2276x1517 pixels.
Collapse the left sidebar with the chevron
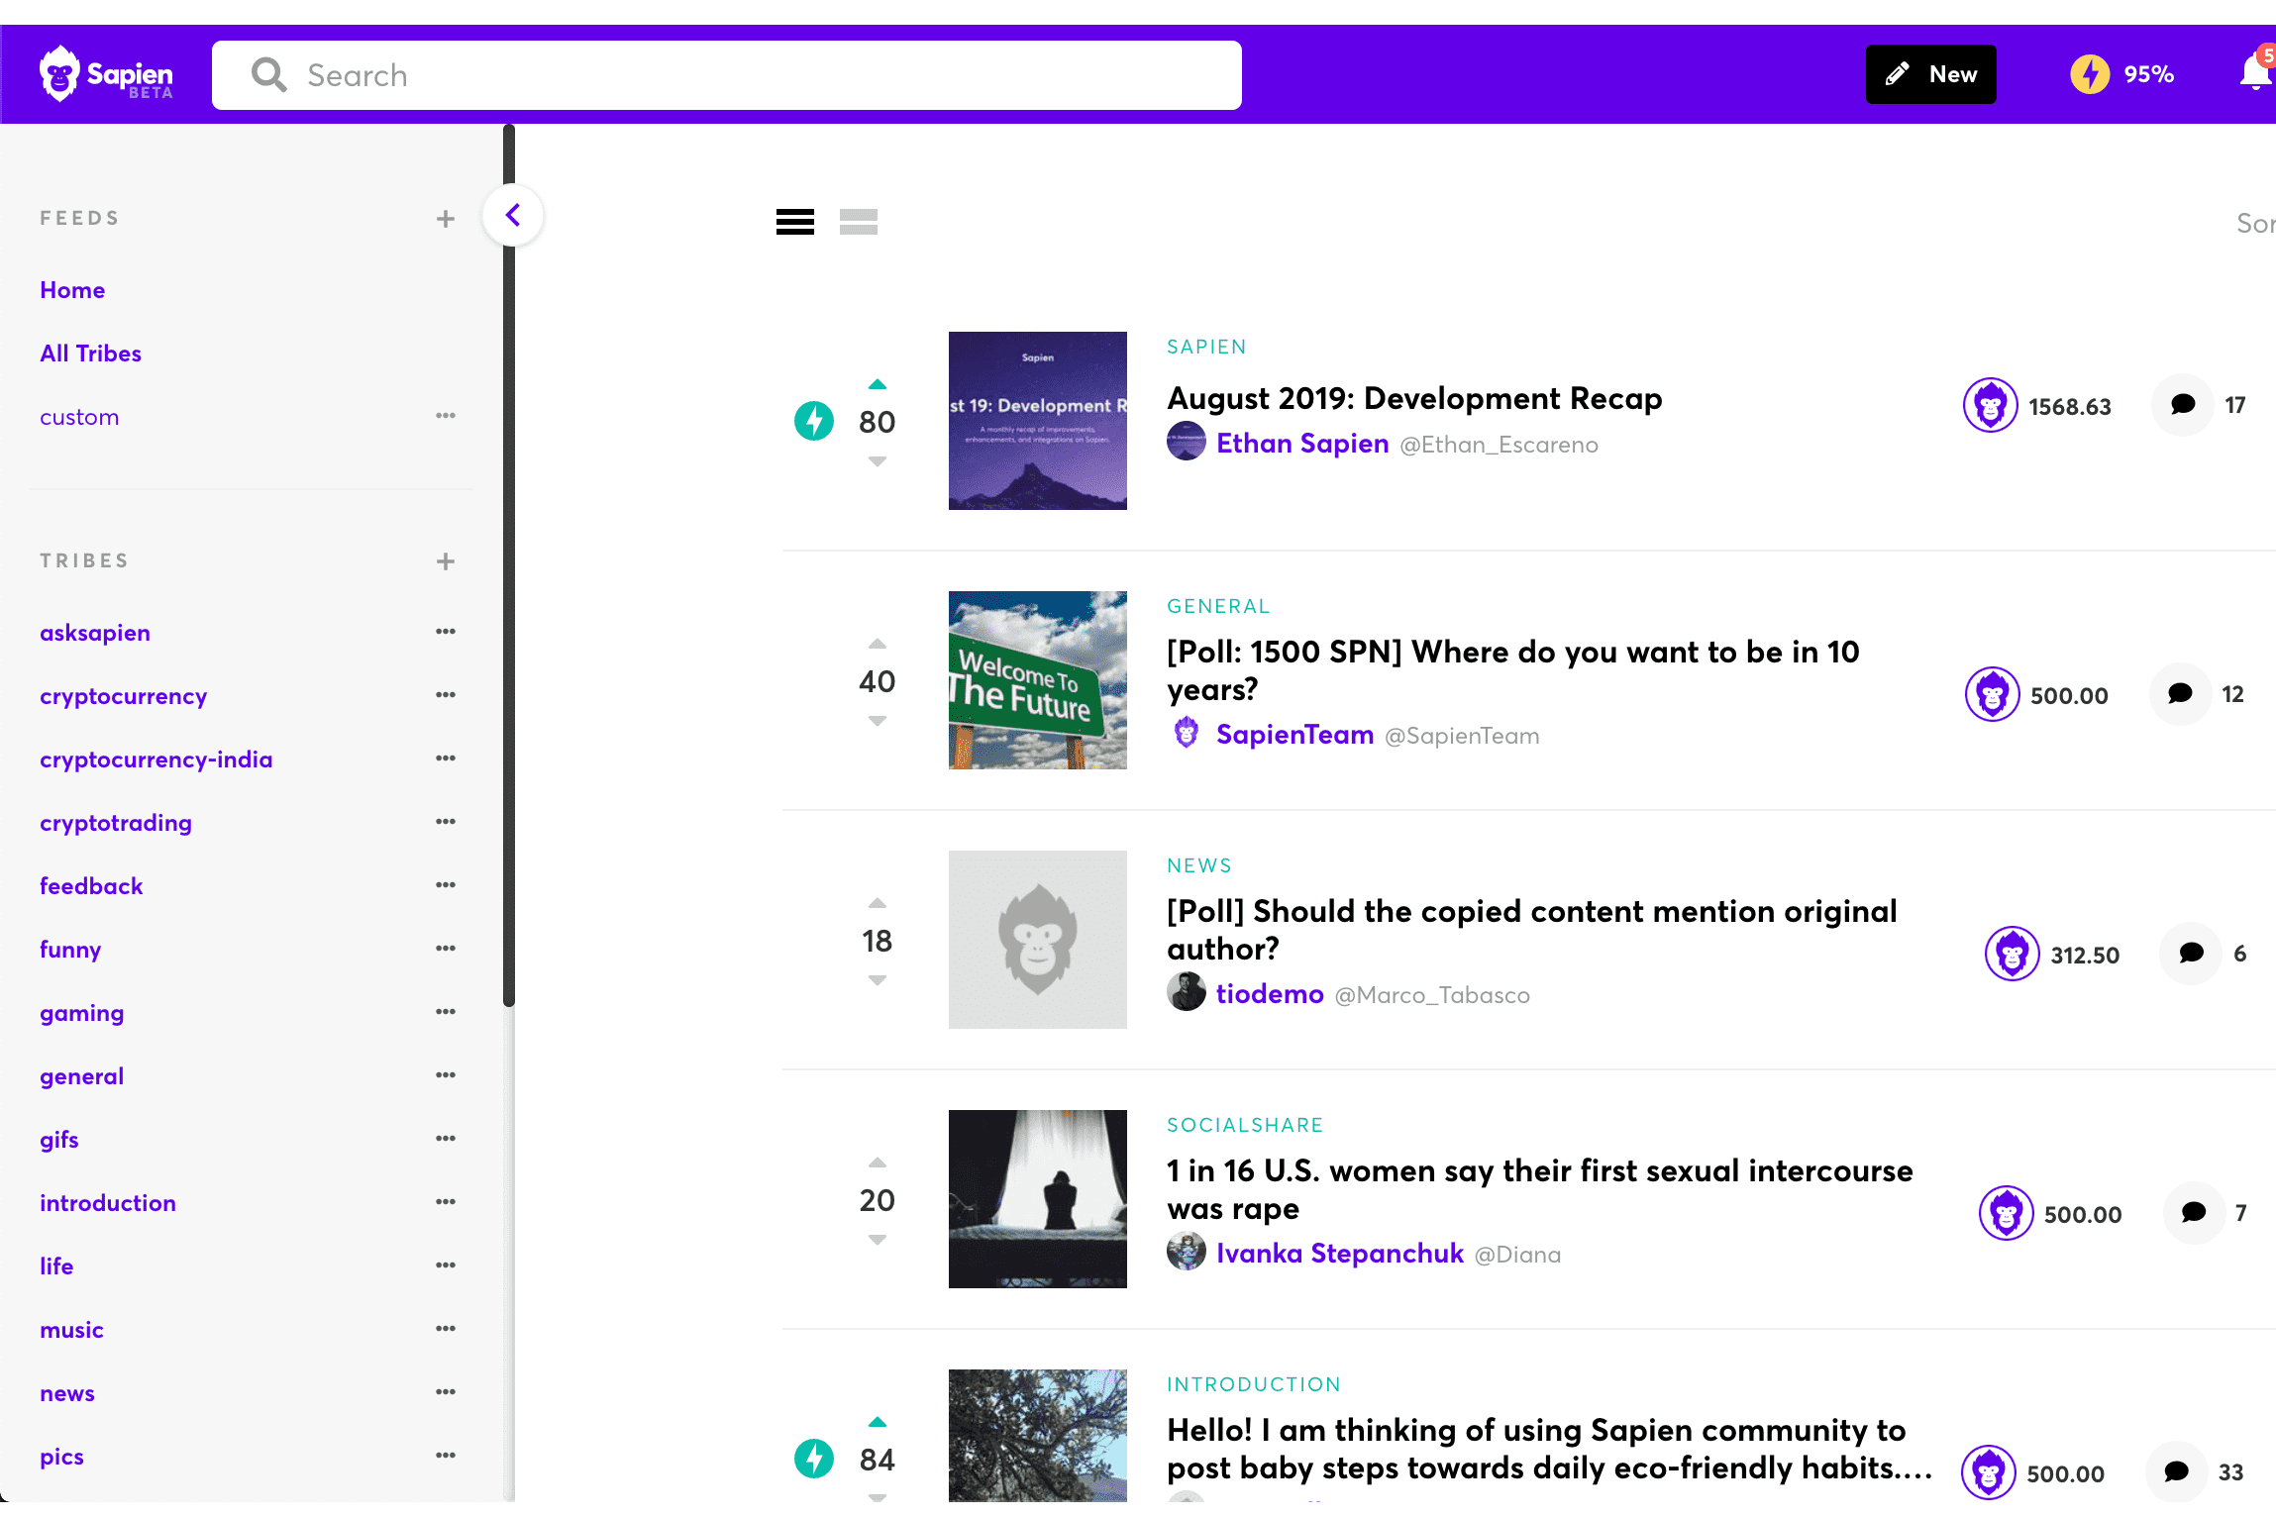513,215
